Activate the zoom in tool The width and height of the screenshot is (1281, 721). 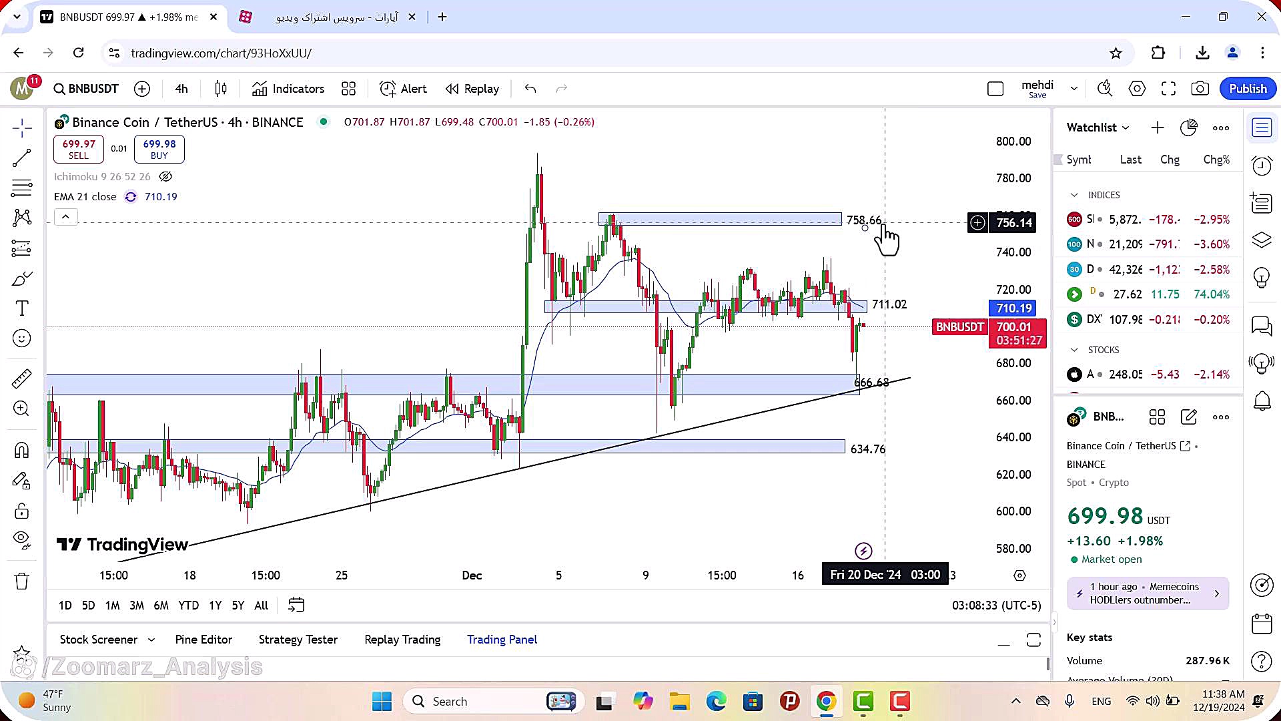21,409
